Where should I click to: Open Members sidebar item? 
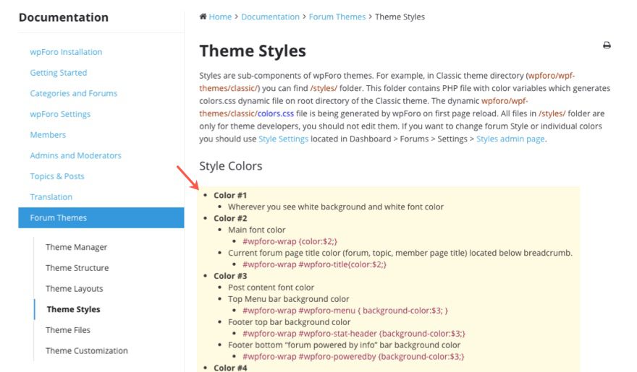[x=48, y=134]
